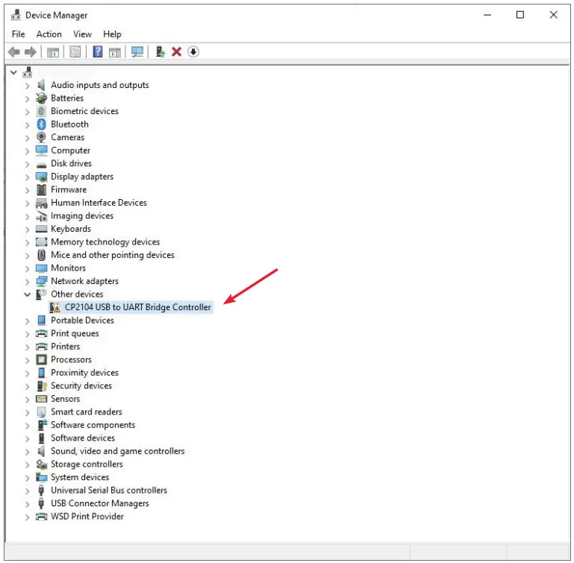Maximize the Device Manager window
Screen dimensions: 574x563
pyautogui.click(x=520, y=15)
